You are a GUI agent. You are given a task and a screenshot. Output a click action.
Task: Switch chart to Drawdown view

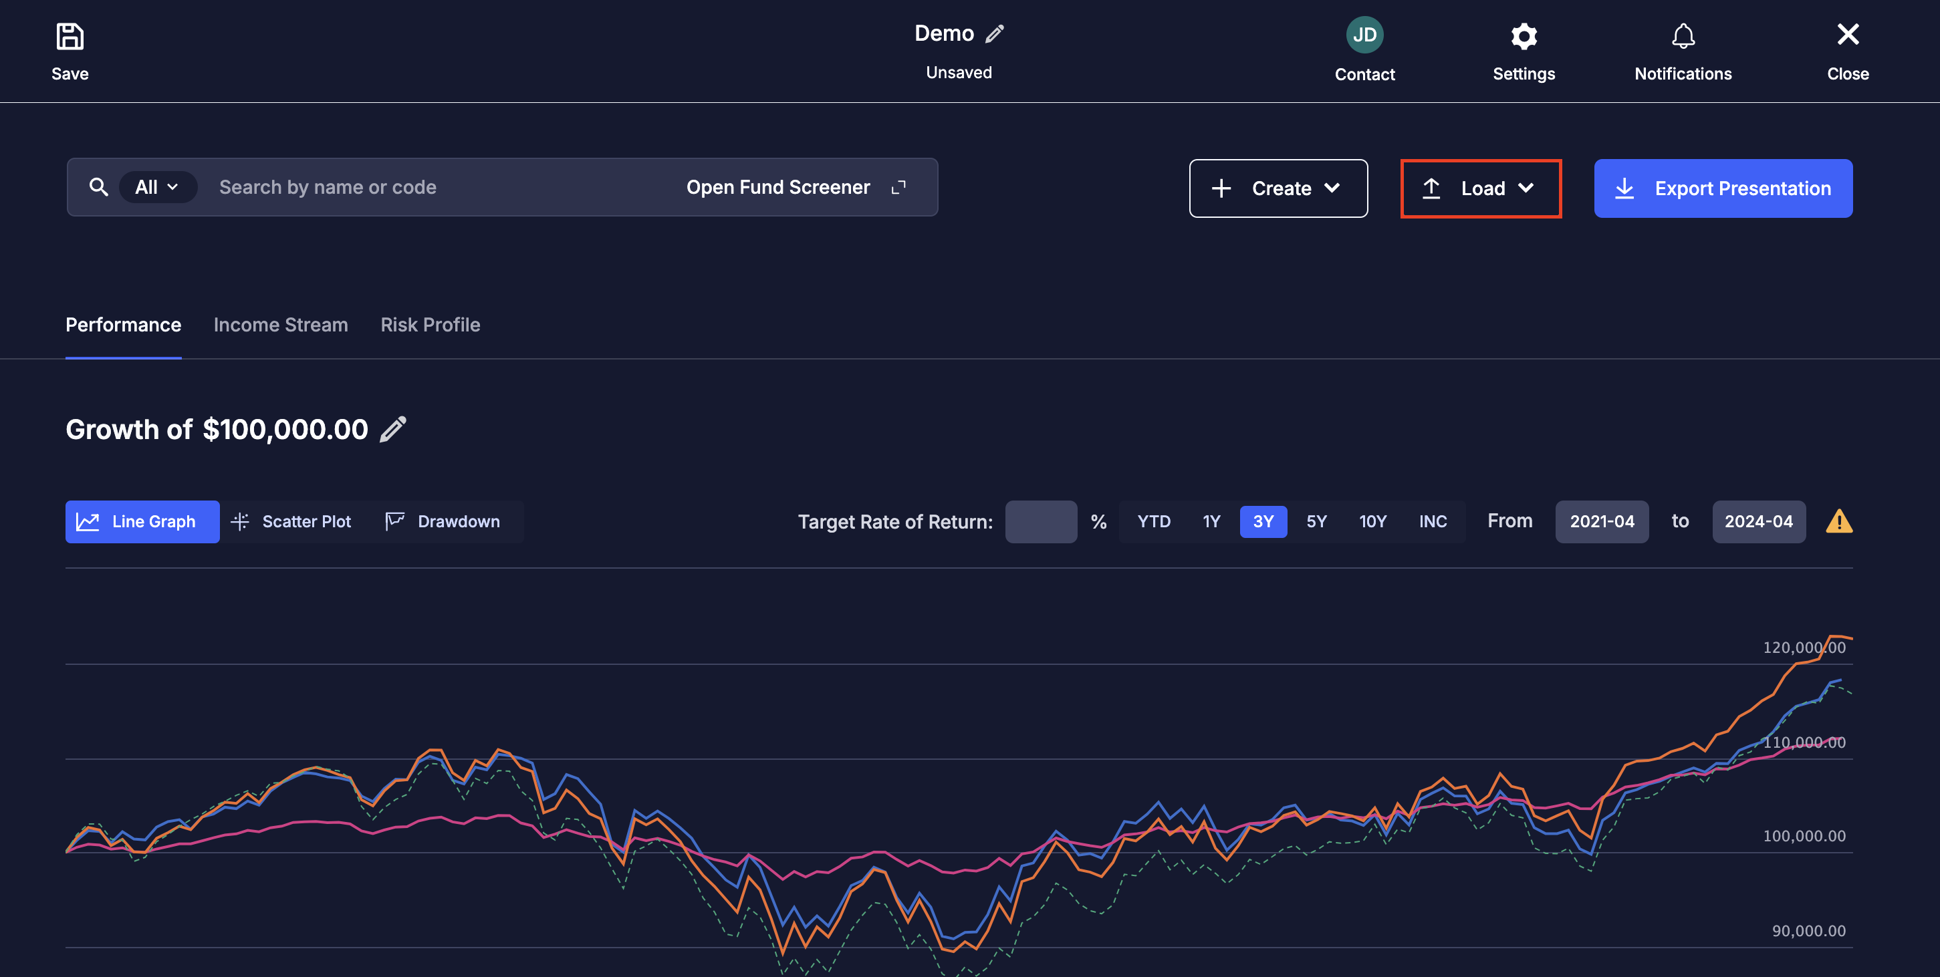pyautogui.click(x=443, y=521)
